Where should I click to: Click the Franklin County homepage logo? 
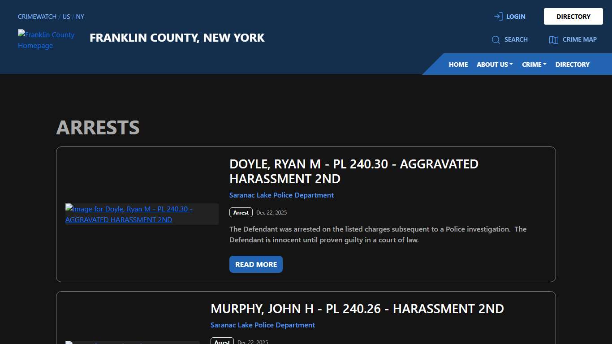pos(46,40)
